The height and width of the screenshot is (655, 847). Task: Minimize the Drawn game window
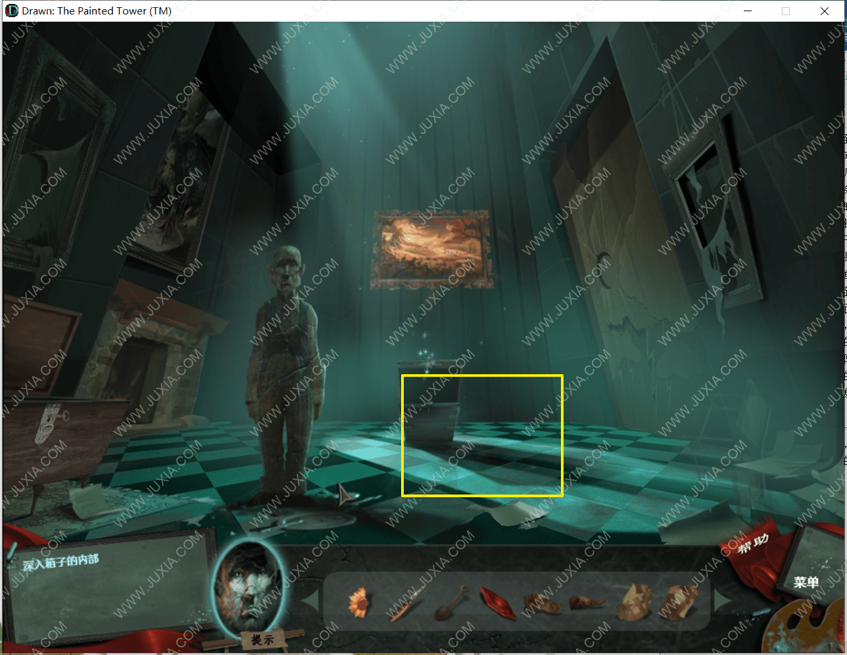(x=748, y=11)
